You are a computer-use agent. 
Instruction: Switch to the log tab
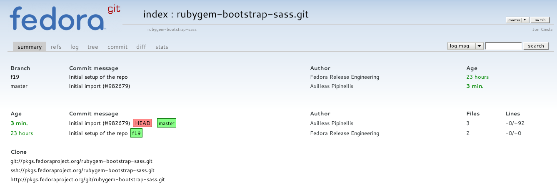coord(75,47)
